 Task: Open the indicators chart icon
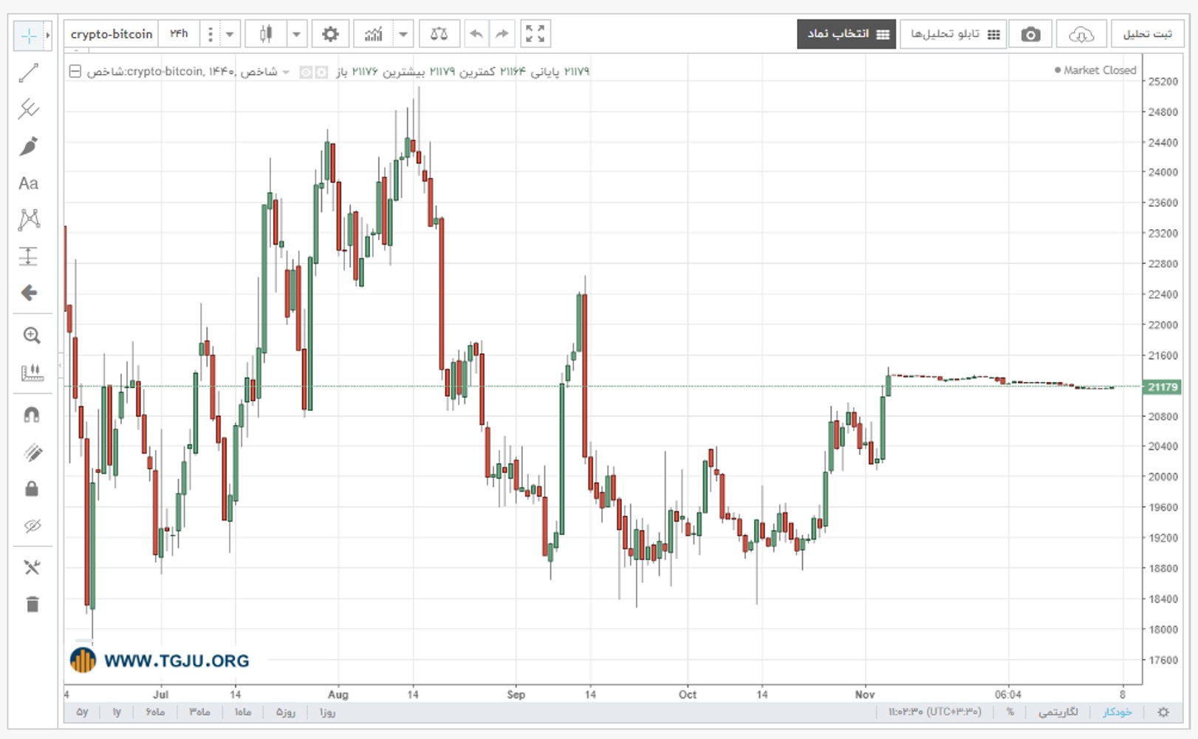click(374, 34)
